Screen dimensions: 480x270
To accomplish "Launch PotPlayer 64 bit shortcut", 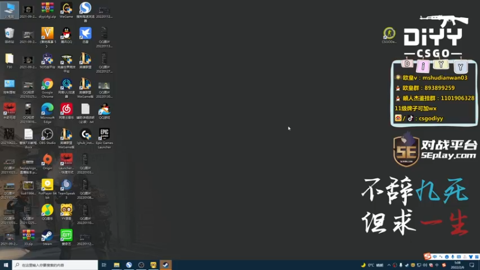I will click(47, 189).
